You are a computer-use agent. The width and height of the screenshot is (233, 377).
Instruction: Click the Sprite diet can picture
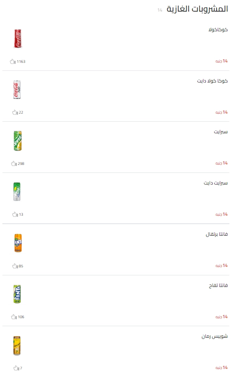(x=17, y=192)
